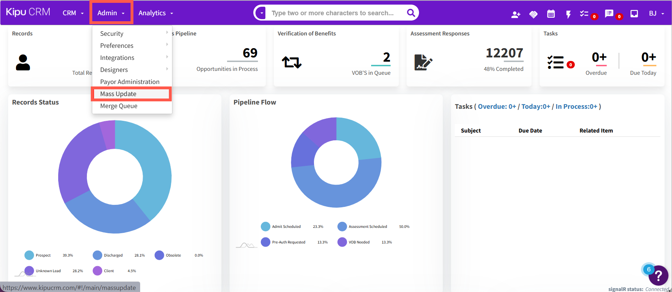
Task: Open the CRM dropdown menu
Action: click(73, 13)
